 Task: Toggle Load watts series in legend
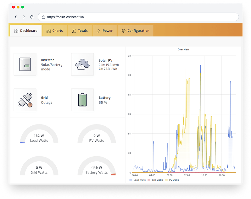[x=137, y=180]
